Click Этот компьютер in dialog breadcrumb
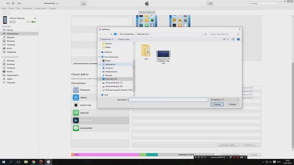Image resolution: width=294 pixels, height=165 pixels. [127, 34]
